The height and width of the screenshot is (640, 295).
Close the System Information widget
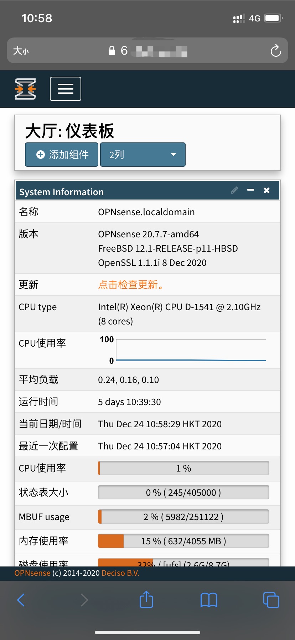[266, 190]
